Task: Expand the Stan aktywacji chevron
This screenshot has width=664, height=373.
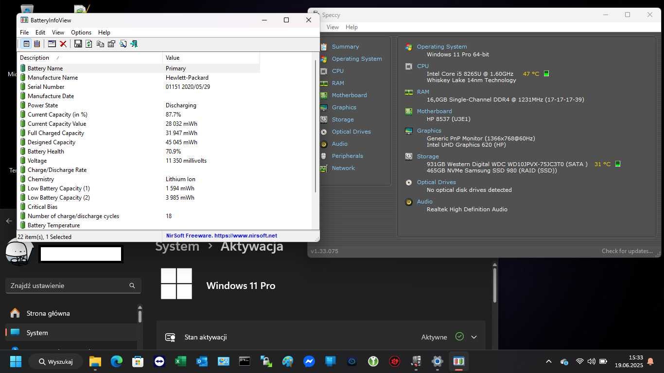Action: (x=474, y=337)
